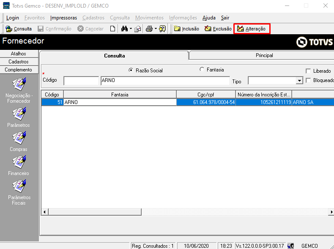
Task: Click the Consulta toolbar button
Action: tap(19, 29)
